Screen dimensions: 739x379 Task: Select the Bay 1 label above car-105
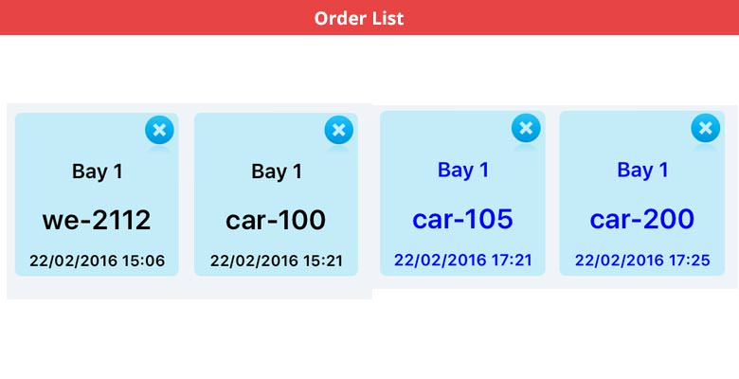click(x=462, y=170)
